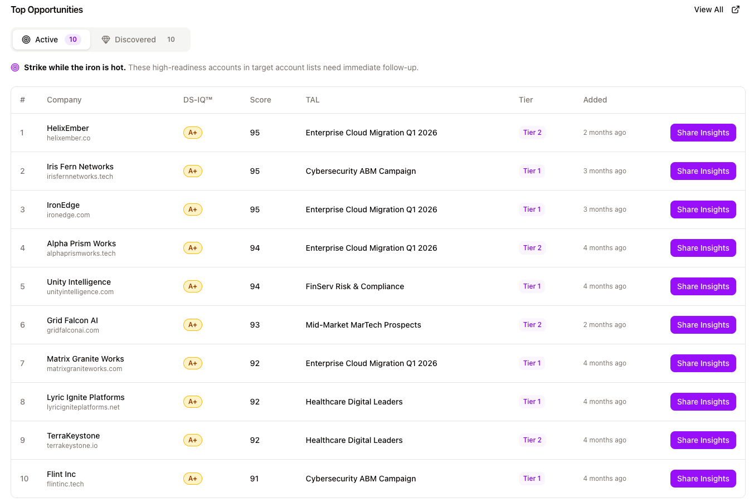Screen dimensions: 754x502
Task: Switch to the Discovered tab
Action: point(139,40)
